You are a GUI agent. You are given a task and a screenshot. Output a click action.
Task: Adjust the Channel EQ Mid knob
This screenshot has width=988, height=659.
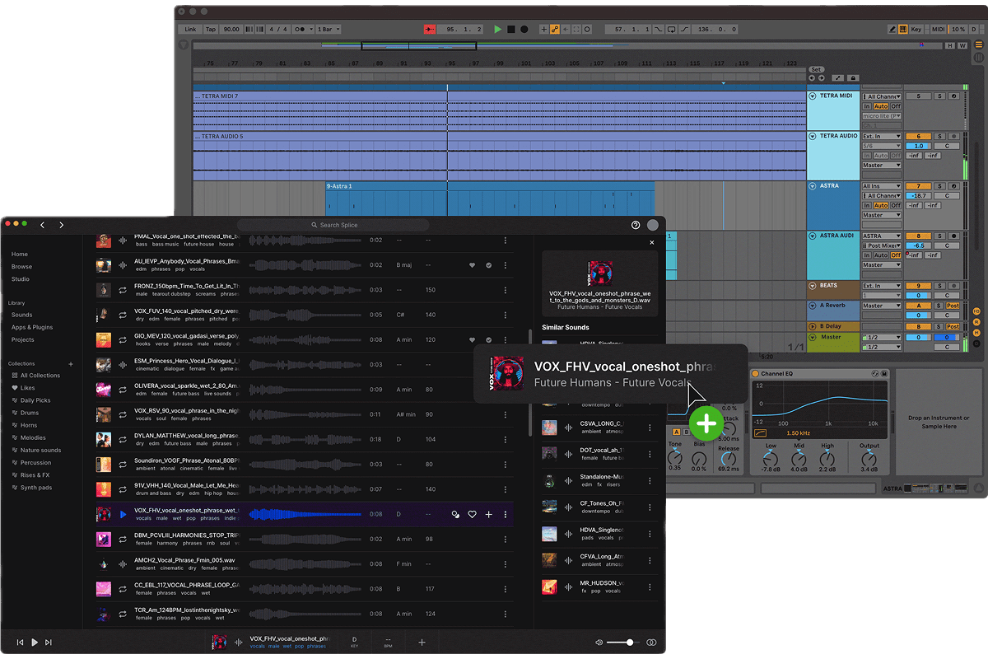pos(799,458)
